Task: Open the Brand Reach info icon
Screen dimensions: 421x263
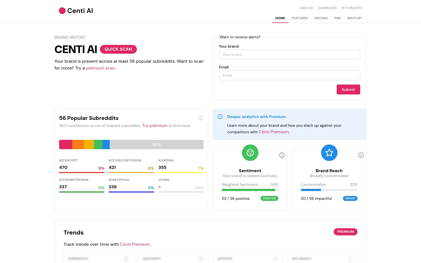Action: pyautogui.click(x=361, y=155)
